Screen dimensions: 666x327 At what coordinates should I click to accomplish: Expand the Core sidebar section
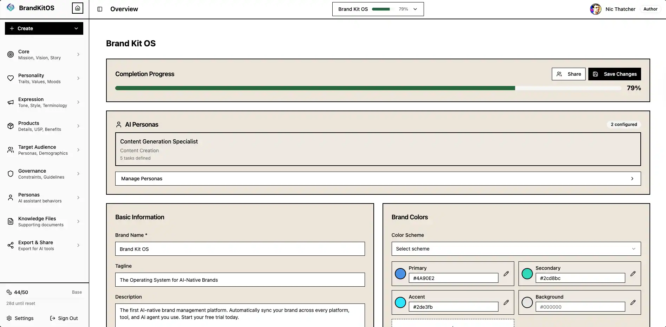44,54
